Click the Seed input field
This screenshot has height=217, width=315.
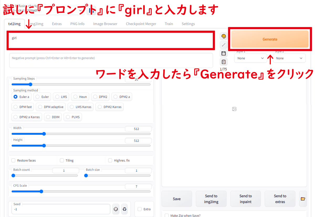[x=61, y=209]
